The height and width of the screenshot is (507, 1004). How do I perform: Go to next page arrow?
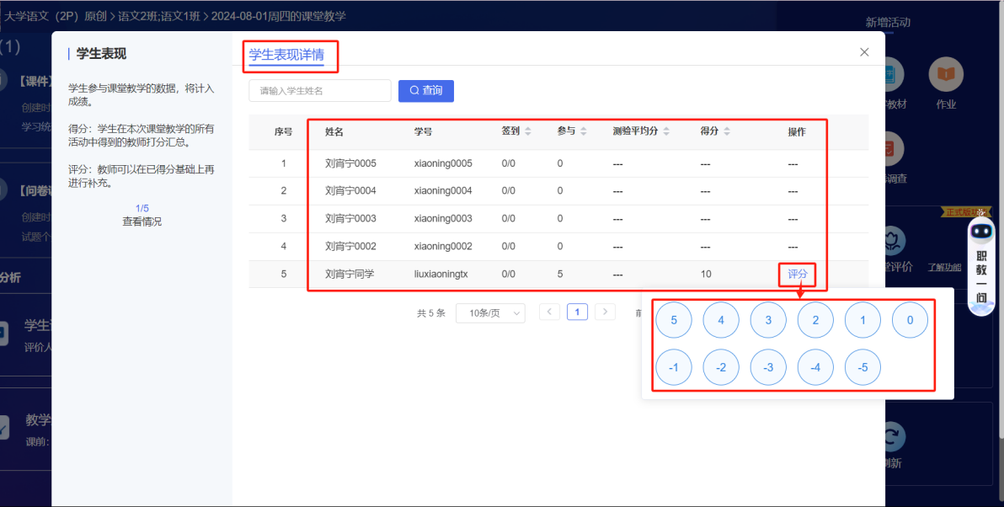[x=605, y=312]
